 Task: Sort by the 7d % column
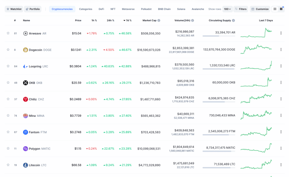(x=127, y=20)
